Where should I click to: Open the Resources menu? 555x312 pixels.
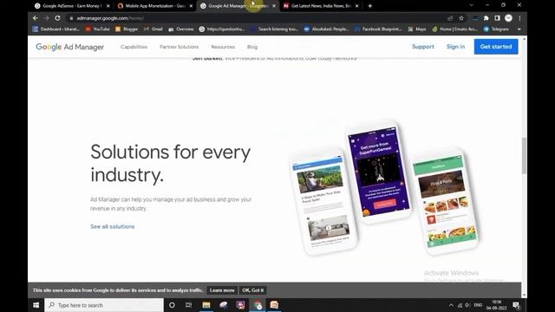pos(223,47)
